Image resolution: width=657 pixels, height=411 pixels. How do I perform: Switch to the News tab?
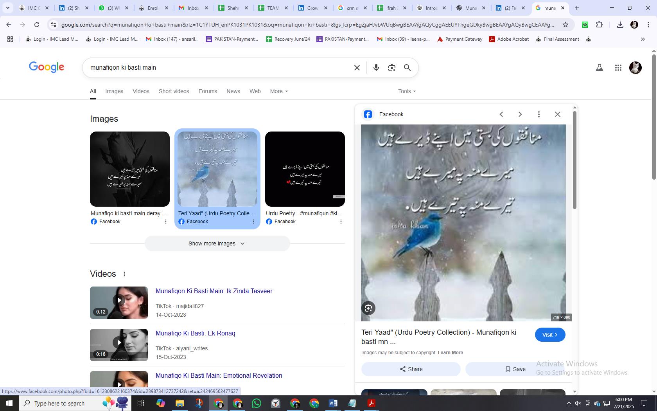233,91
